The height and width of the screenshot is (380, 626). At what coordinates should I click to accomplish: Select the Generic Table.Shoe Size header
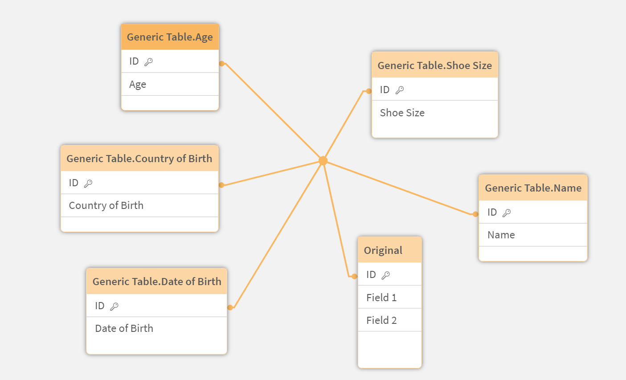434,65
